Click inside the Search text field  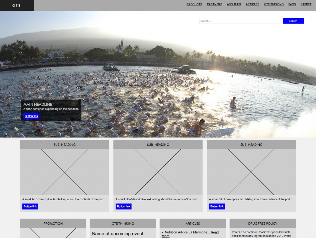[240, 21]
